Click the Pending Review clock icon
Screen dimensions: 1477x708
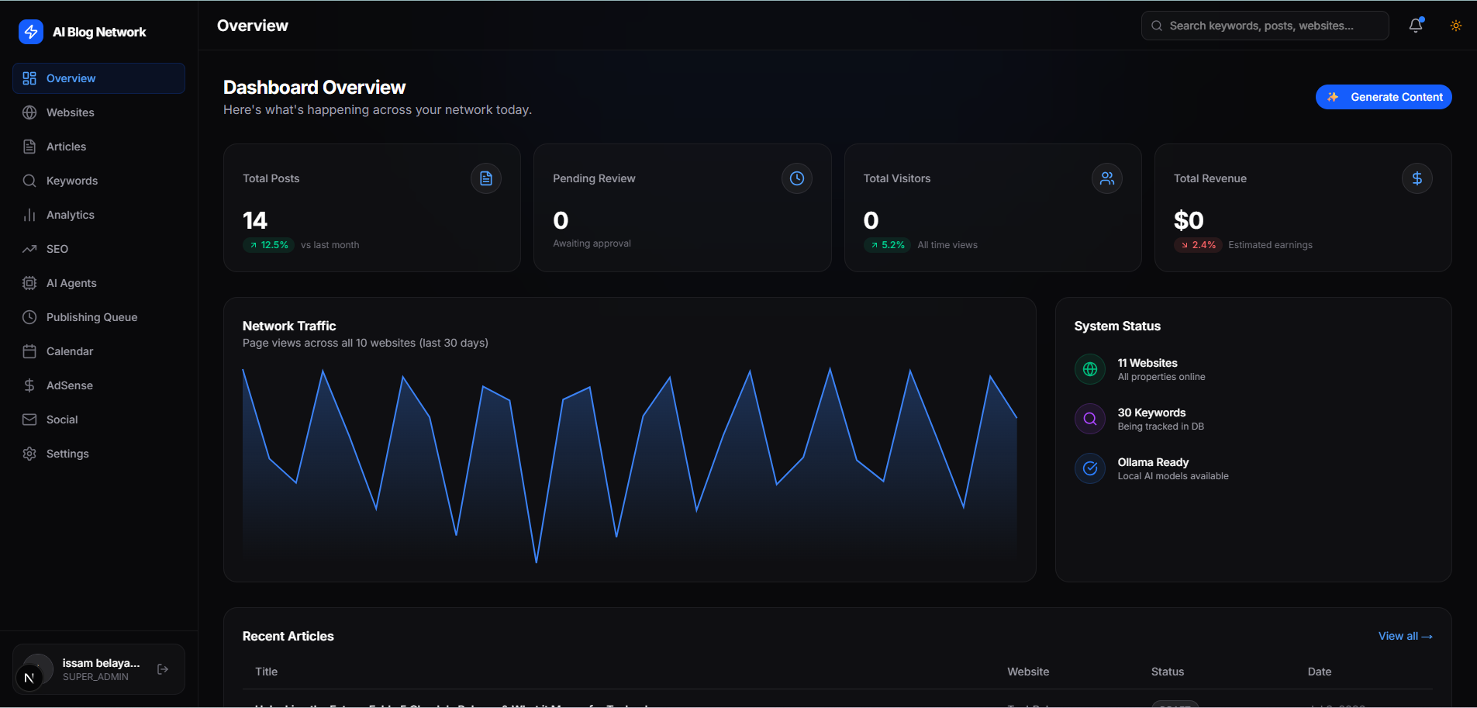click(797, 178)
